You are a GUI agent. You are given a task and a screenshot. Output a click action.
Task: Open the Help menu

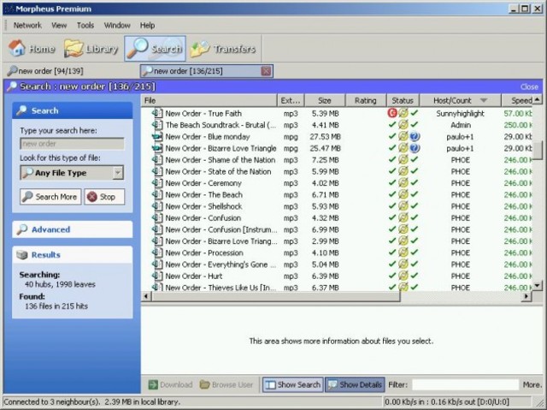(x=147, y=25)
